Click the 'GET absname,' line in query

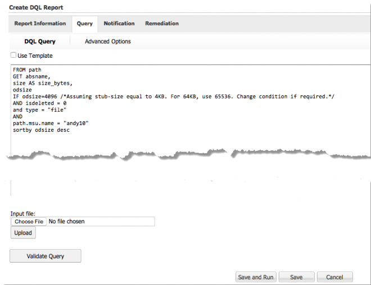(31, 76)
